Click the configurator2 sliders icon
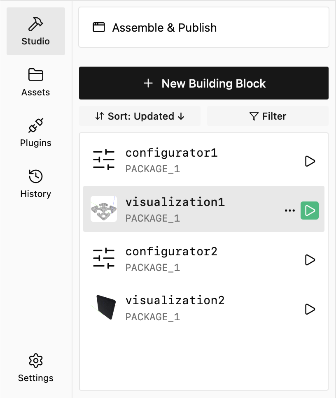The height and width of the screenshot is (398, 336). tap(104, 259)
